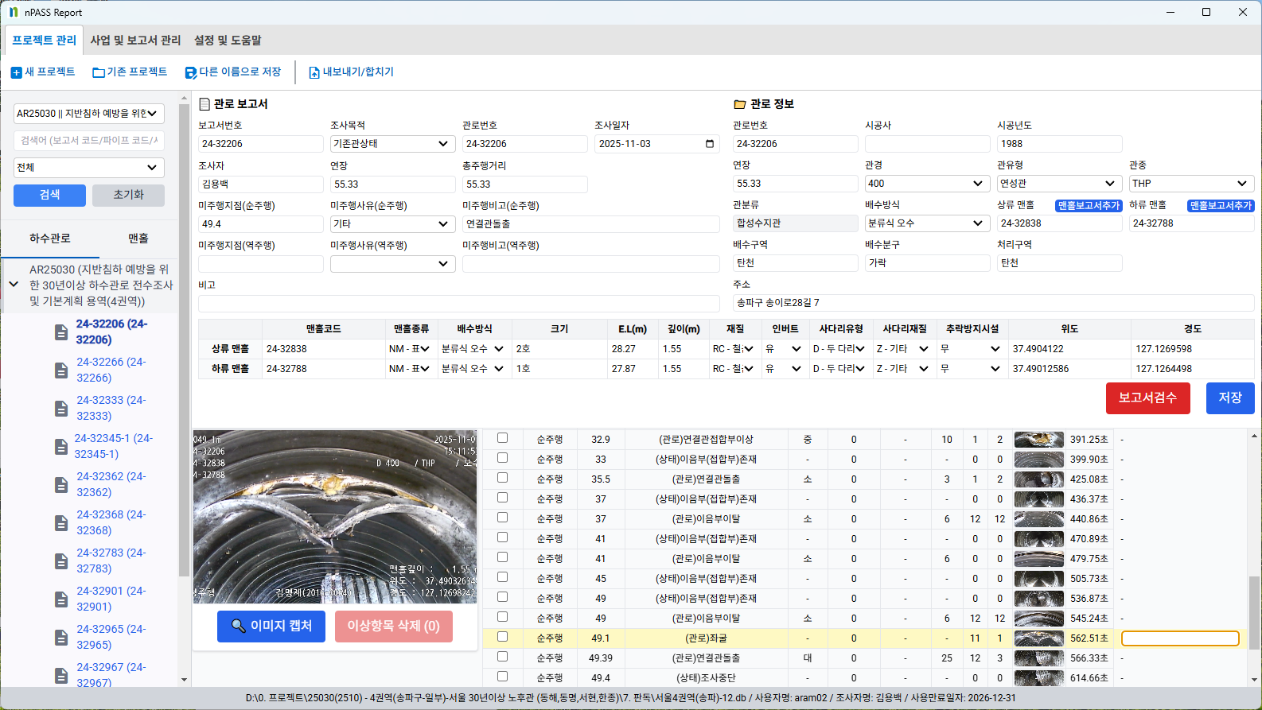The image size is (1262, 710).
Task: Click the calendar icon in survey date
Action: [x=710, y=144]
